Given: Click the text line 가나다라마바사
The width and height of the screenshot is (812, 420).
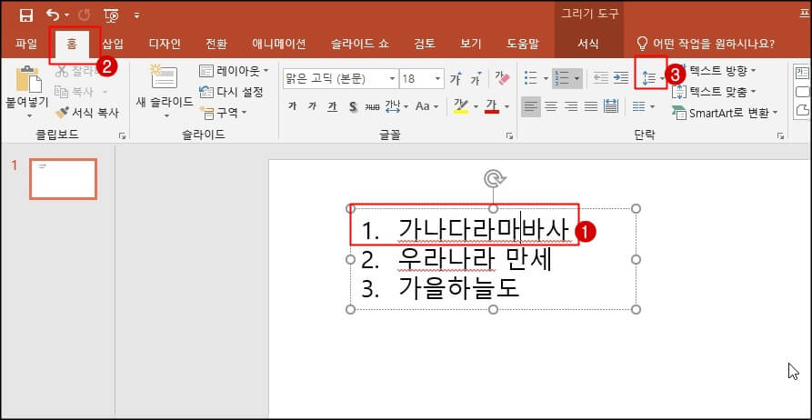Looking at the screenshot, I should tap(484, 231).
